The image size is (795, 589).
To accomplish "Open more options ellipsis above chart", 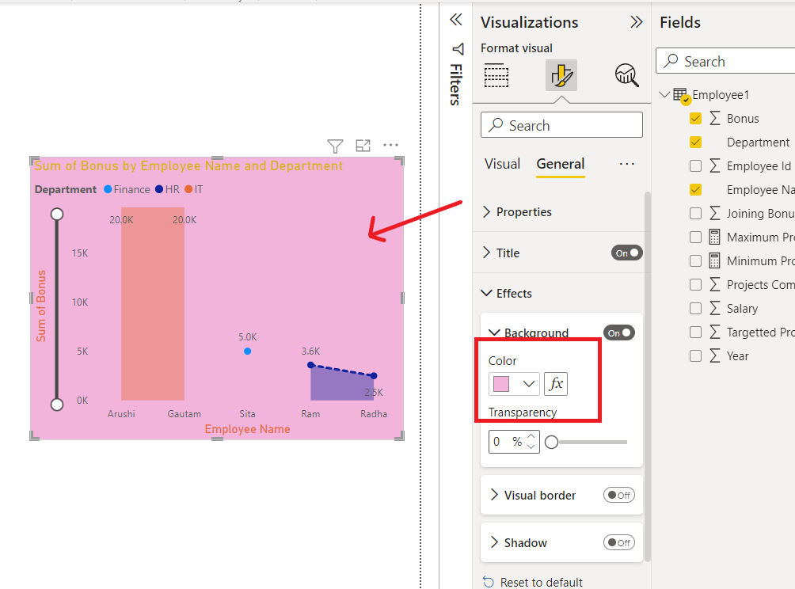I will 390,145.
